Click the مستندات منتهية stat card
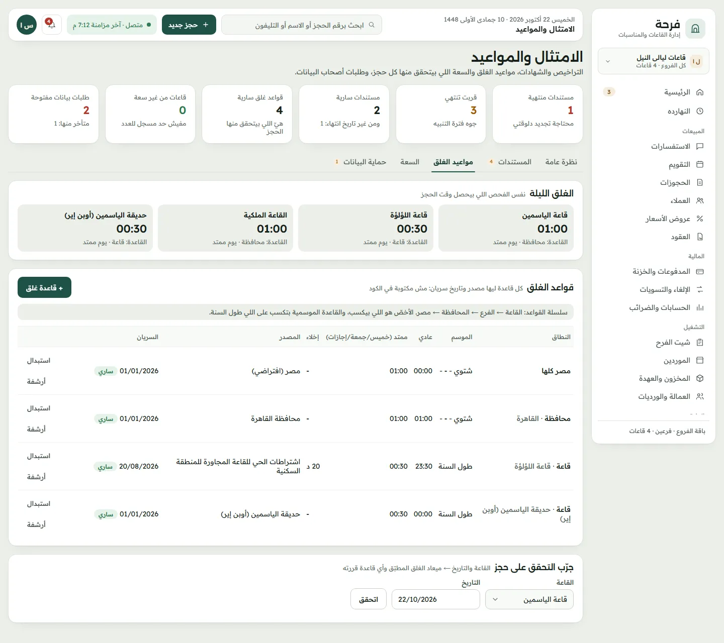This screenshot has height=643, width=724. tap(537, 114)
